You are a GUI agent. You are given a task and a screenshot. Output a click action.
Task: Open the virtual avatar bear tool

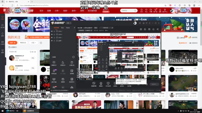pyautogui.click(x=54, y=80)
